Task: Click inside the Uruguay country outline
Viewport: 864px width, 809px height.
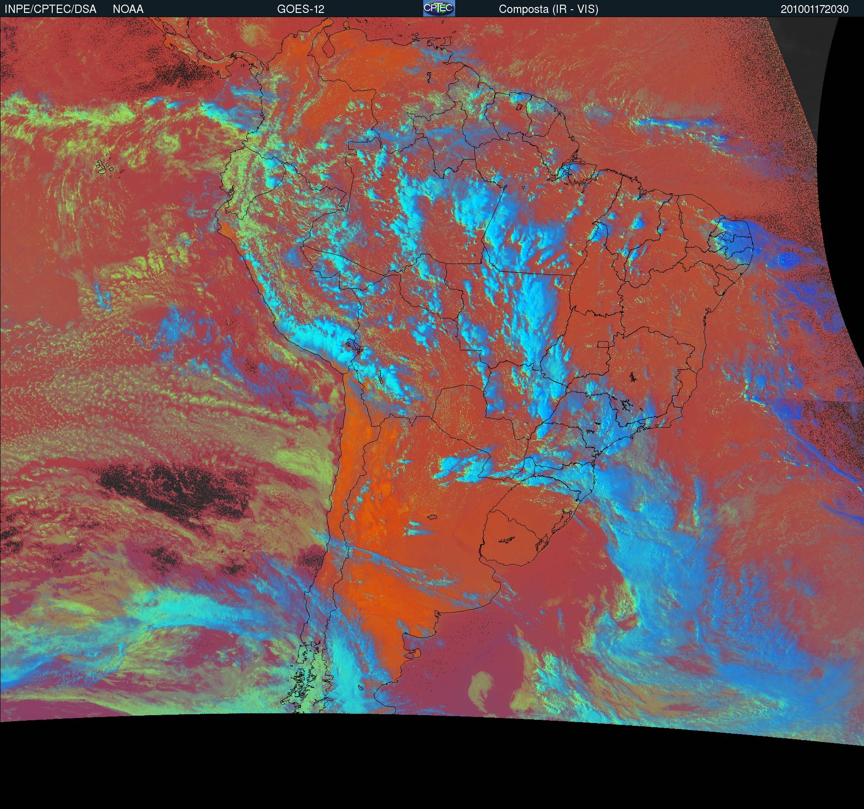Action: [522, 532]
